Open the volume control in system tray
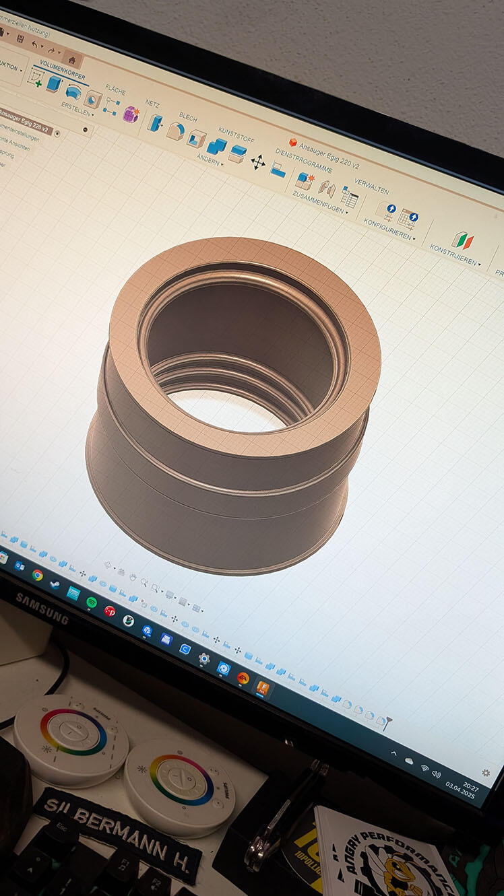Image resolution: width=504 pixels, height=896 pixels. coord(436,774)
